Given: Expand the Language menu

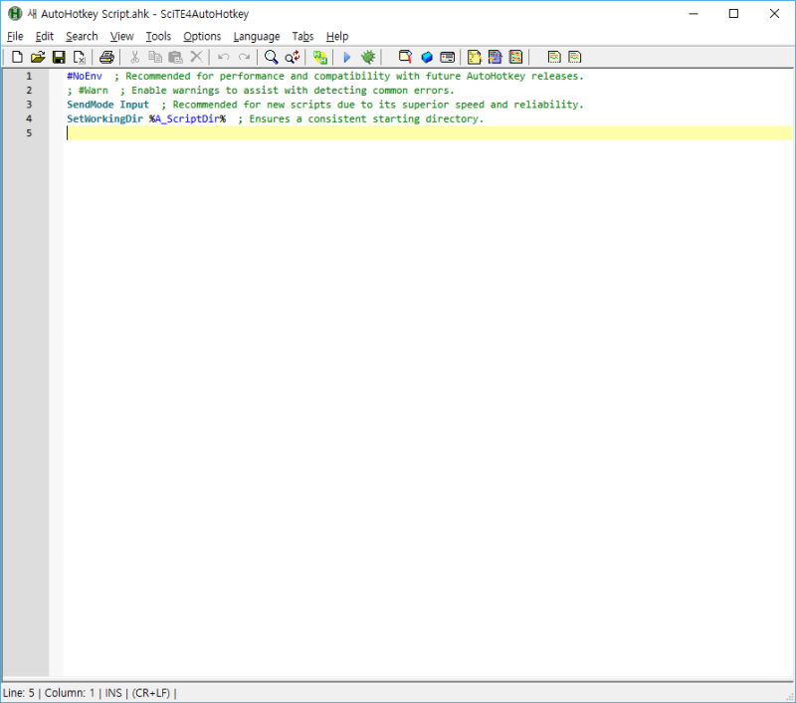Looking at the screenshot, I should 257,36.
